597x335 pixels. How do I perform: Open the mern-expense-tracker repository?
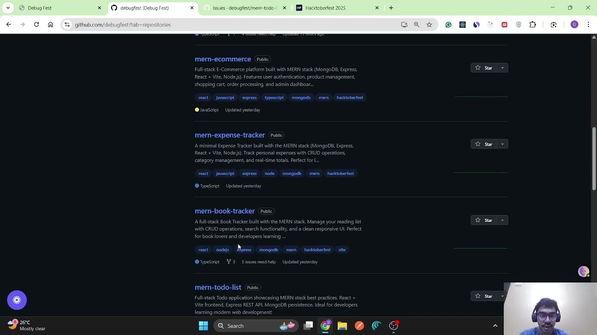pos(229,135)
